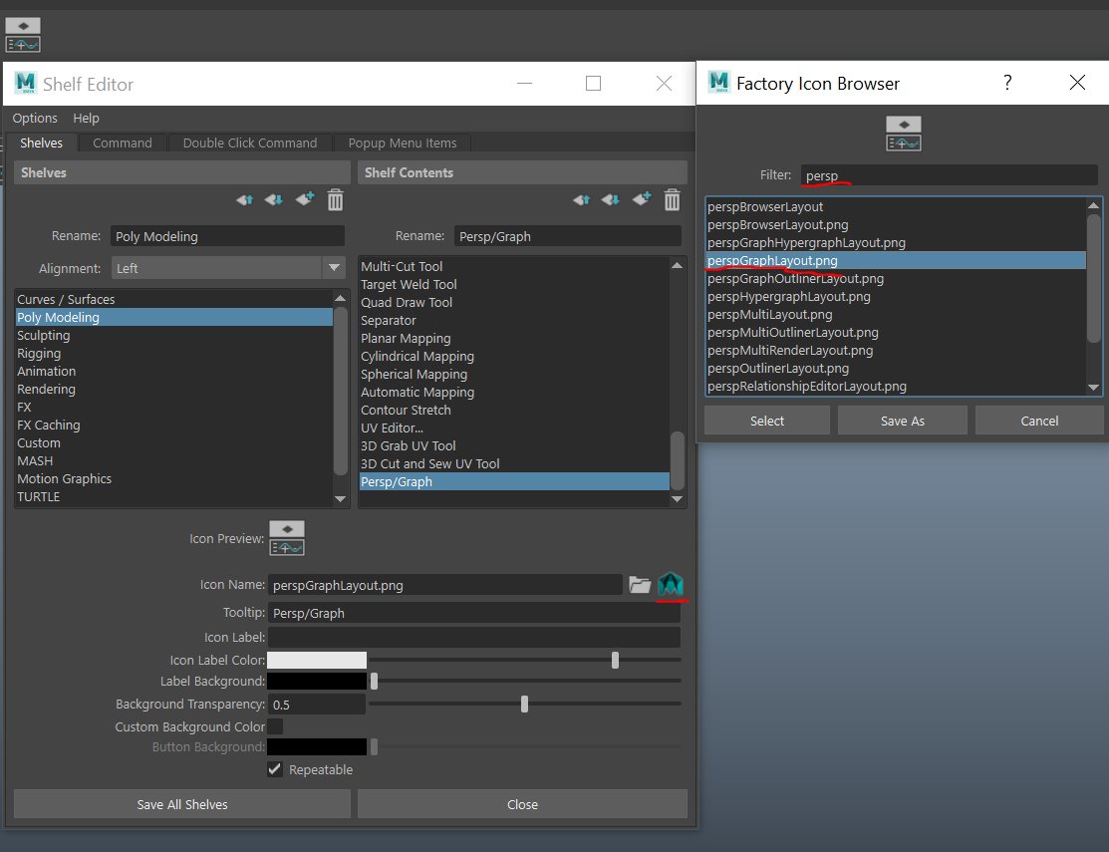Image resolution: width=1109 pixels, height=852 pixels.
Task: Move the shelf item up in Shelf Contents
Action: (x=581, y=200)
